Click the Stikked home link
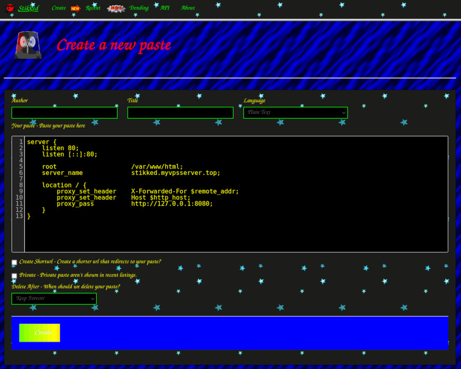This screenshot has width=461, height=369. coord(28,8)
